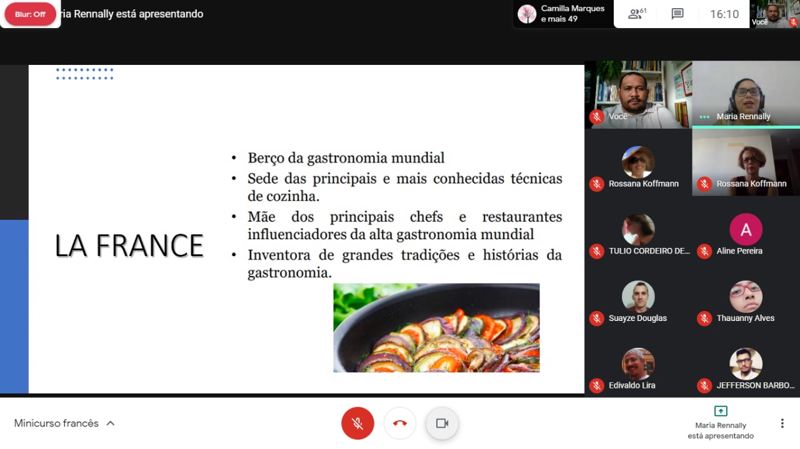Toggle the camera button
800x449 pixels.
442,423
